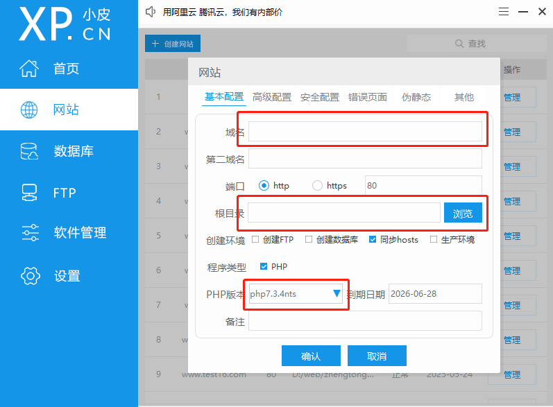This screenshot has height=407, width=553.
Task: Switch to the 基本配置 tab
Action: click(x=224, y=97)
